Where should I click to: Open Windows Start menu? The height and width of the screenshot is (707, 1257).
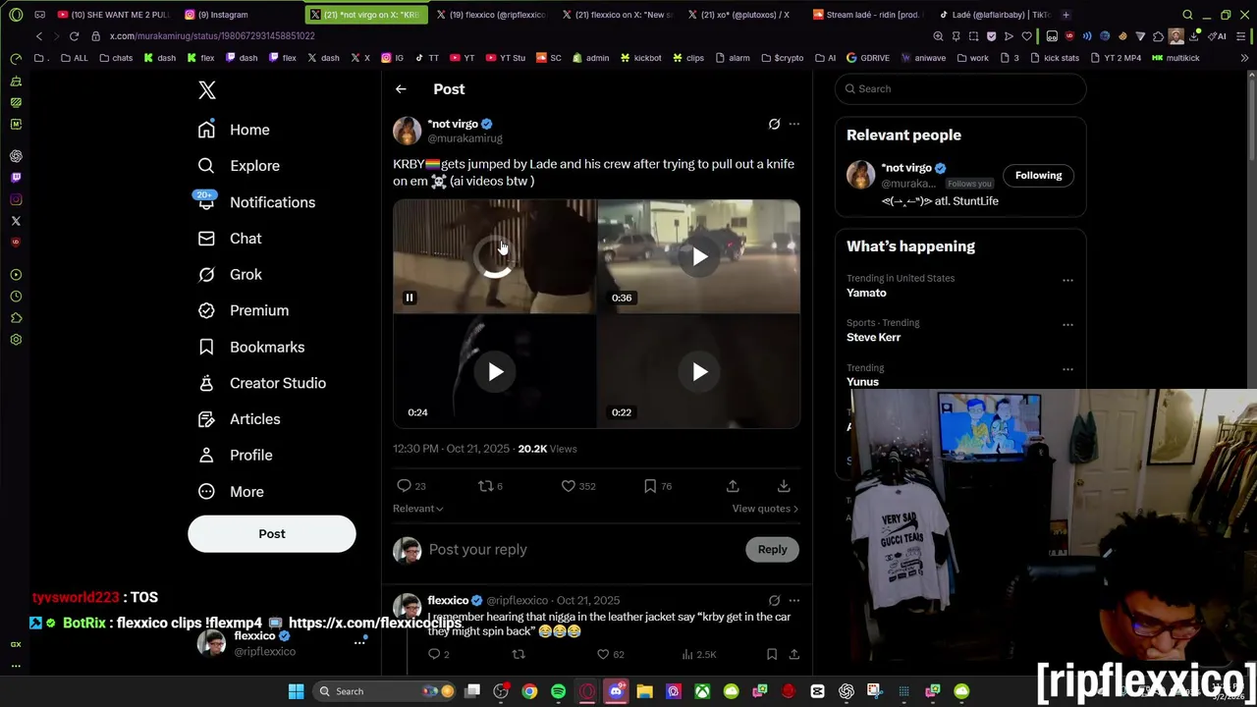click(296, 691)
